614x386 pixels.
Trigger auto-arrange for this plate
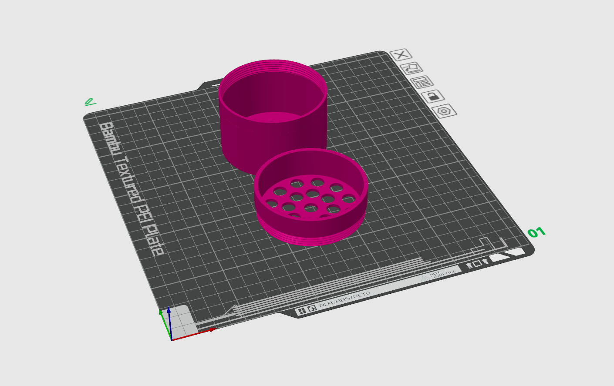(413, 68)
